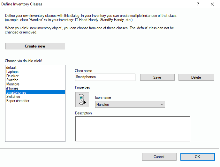Click inside the Description text area
This screenshot has height=167, width=220.
(133, 128)
